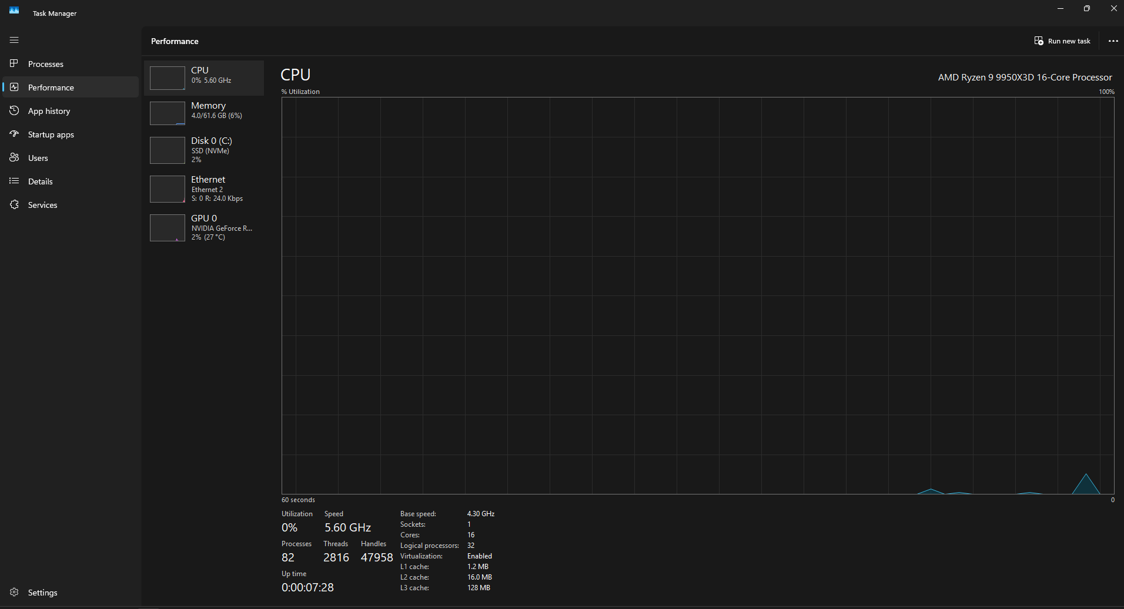Image resolution: width=1124 pixels, height=609 pixels.
Task: Select the CPU mini graph thumbnail
Action: pos(168,78)
